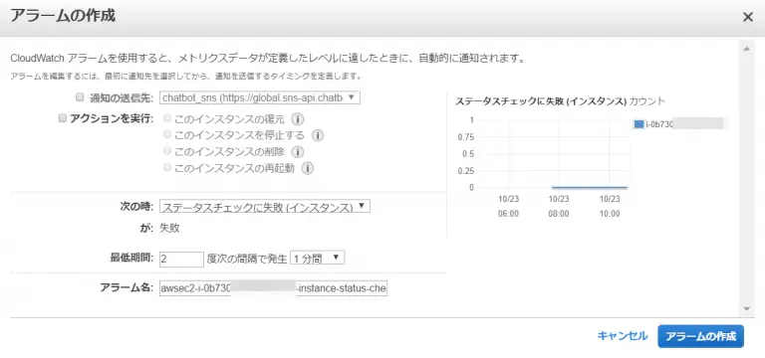
Task: Click the info icon next to このインスタンスの復元
Action: coord(297,119)
